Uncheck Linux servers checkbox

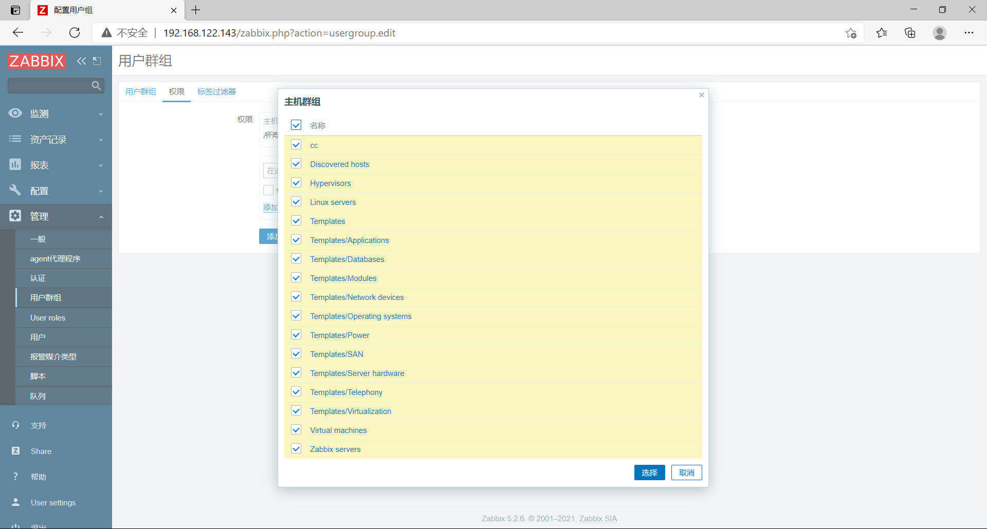pos(296,202)
